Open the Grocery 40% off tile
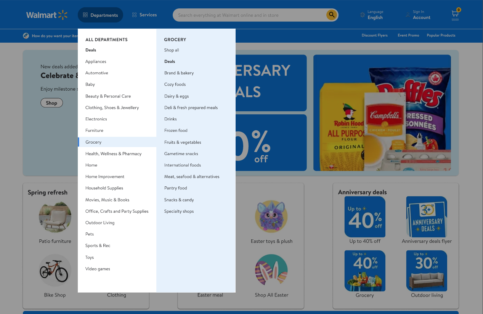Image resolution: width=483 pixels, height=314 pixels. [365, 271]
